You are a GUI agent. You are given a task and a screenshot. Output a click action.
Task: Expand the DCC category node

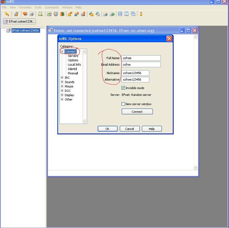62,91
